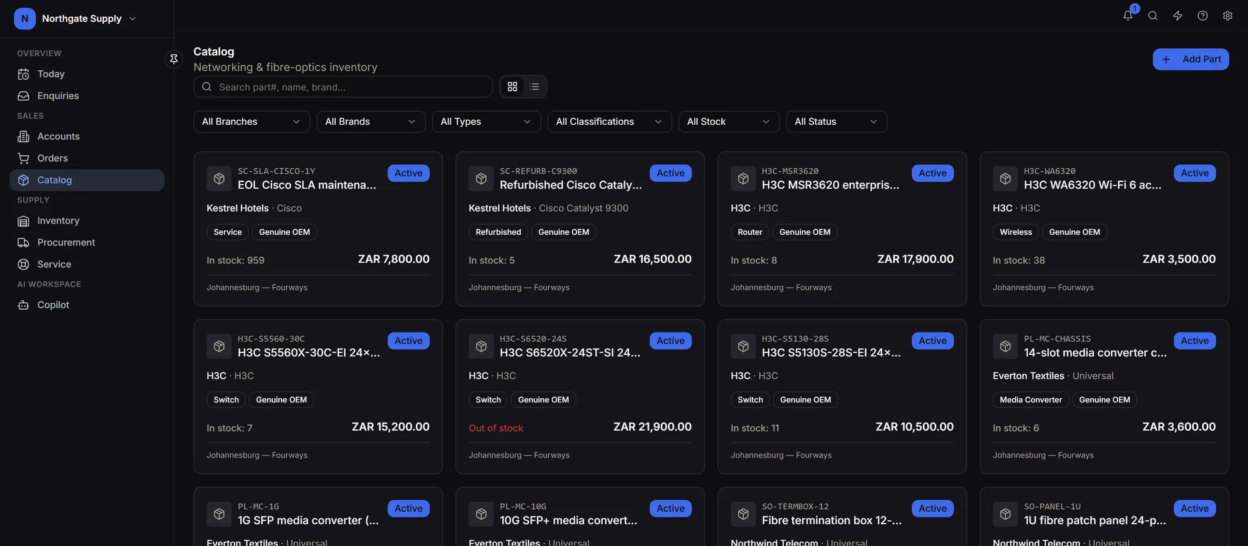
Task: Click the box icon on the SO-TERMBOX-12 card
Action: [743, 514]
